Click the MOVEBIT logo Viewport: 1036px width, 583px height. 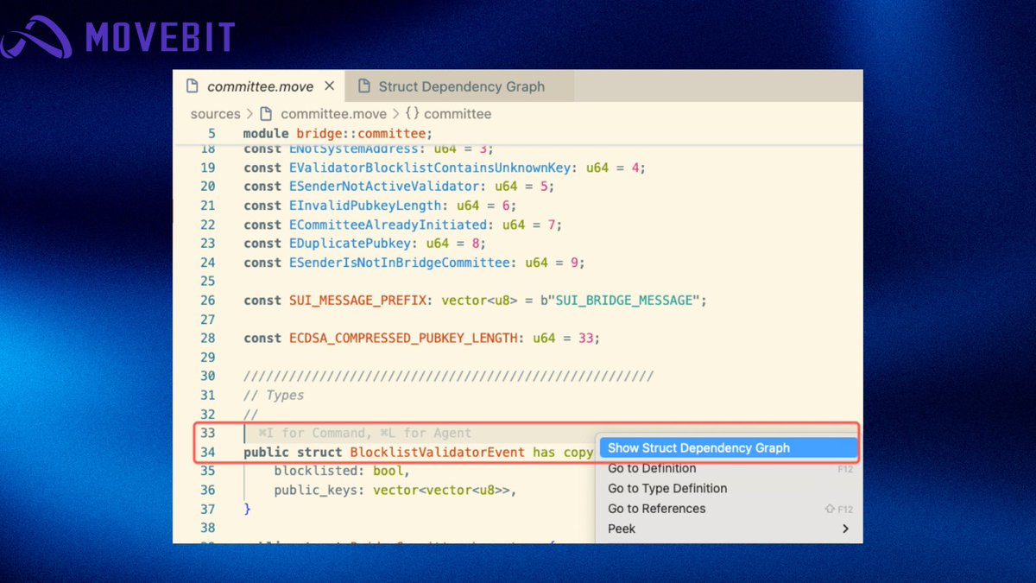coord(118,38)
